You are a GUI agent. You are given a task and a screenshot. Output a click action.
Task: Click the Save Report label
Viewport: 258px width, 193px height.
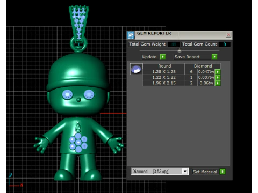click(187, 57)
